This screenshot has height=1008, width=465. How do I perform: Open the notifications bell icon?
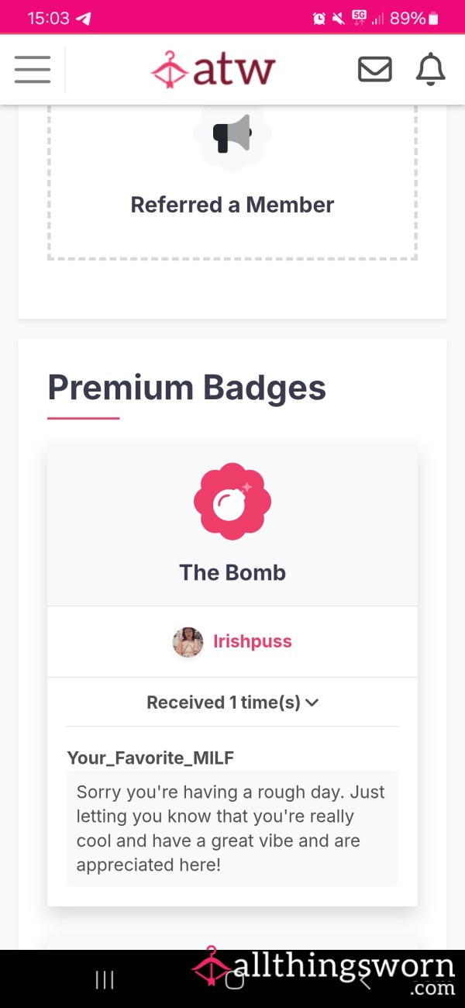pos(431,70)
